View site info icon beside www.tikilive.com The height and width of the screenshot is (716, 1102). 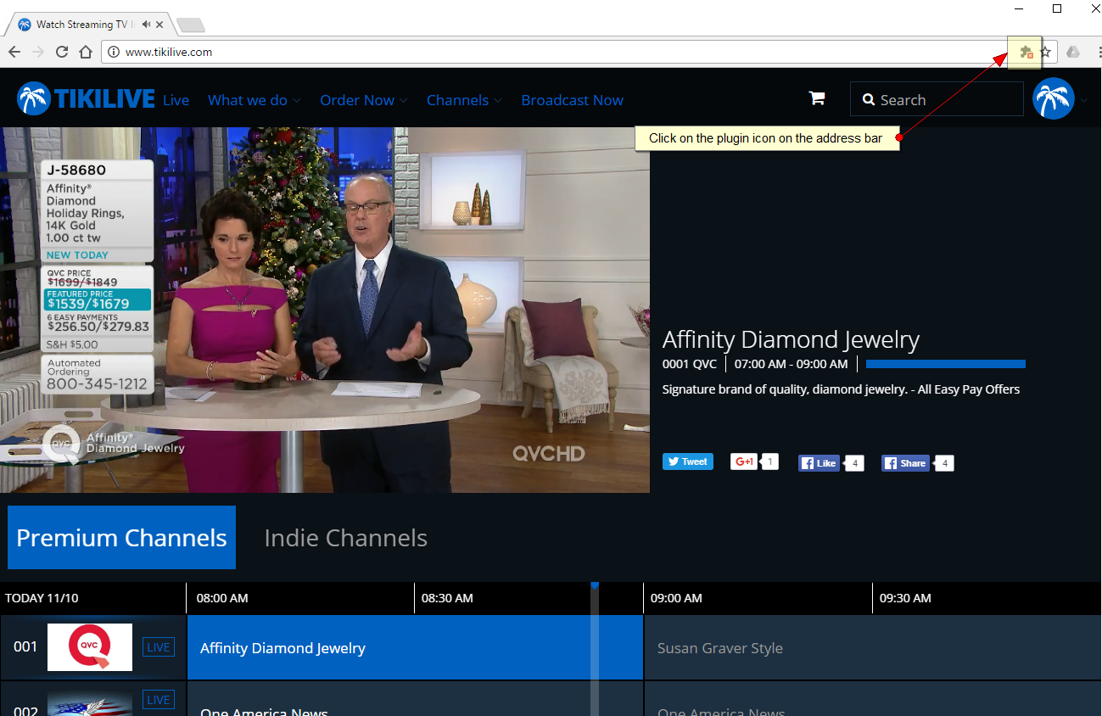click(114, 52)
